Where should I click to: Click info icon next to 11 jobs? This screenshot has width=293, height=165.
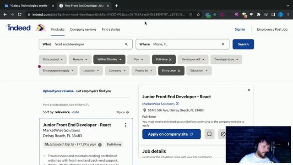[127, 112]
